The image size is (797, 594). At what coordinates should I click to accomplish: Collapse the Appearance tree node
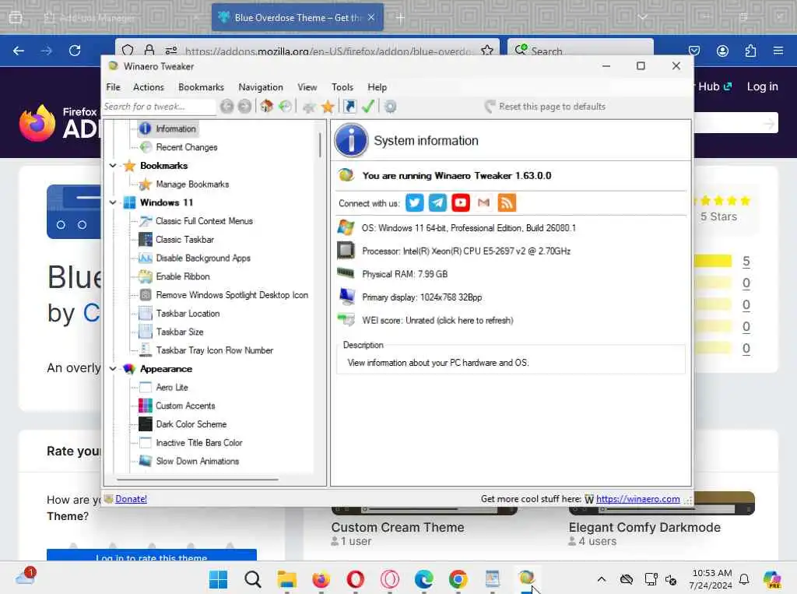[113, 369]
